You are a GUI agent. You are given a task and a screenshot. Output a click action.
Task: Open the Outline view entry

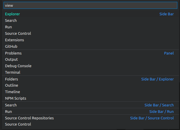[12, 85]
